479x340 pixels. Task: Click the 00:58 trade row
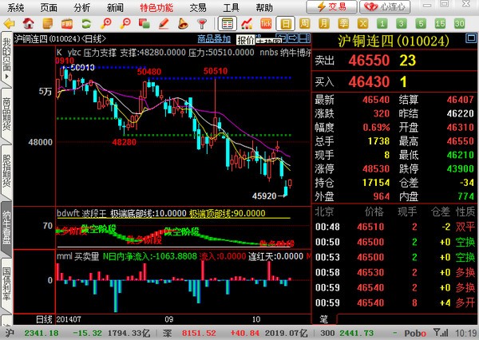click(394, 272)
